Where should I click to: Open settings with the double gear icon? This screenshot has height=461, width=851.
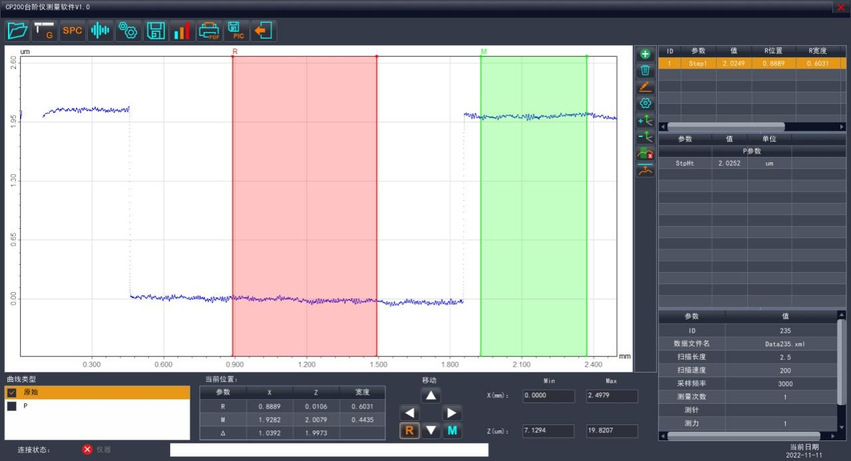[127, 31]
